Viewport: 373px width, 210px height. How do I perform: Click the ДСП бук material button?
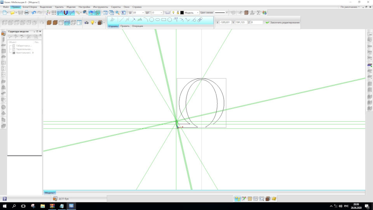(x=61, y=199)
